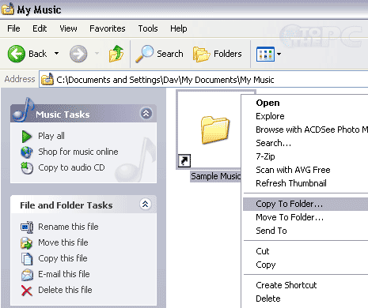Click the Rename this file link
368x308 pixels.
pyautogui.click(x=68, y=227)
